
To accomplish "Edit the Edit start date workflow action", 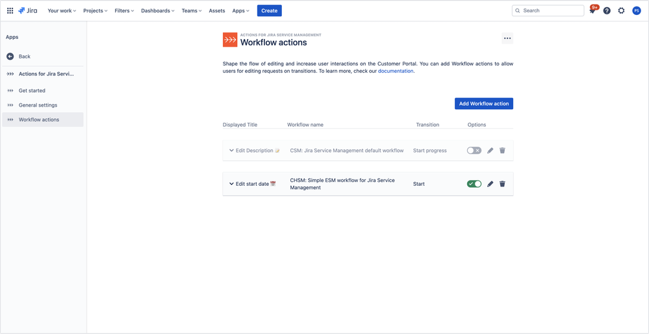I will [490, 184].
